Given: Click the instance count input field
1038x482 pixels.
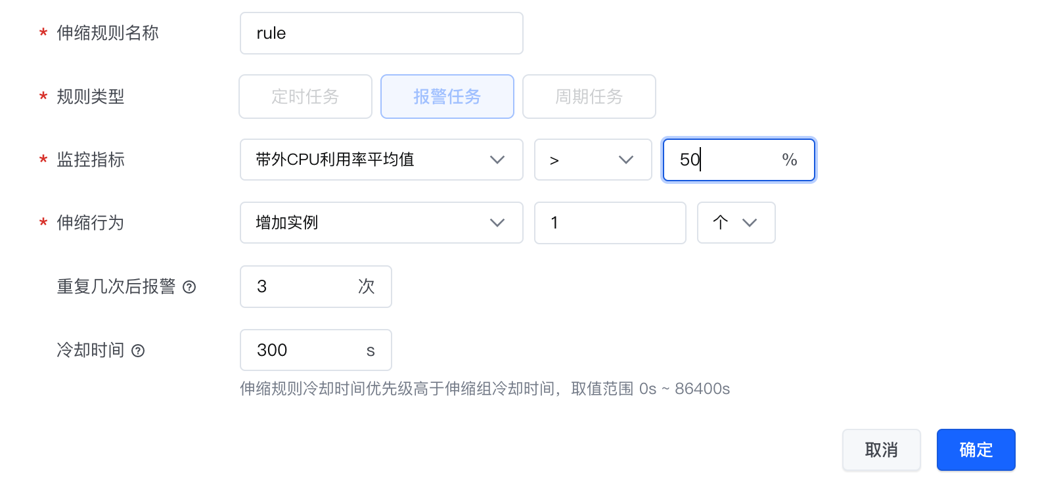Looking at the screenshot, I should pyautogui.click(x=610, y=223).
